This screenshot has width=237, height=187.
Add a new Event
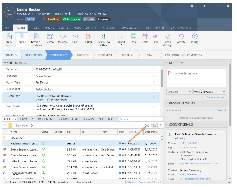pos(145,39)
